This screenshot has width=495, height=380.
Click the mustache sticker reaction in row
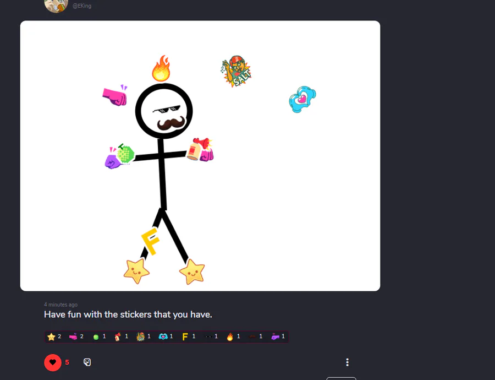click(x=256, y=336)
